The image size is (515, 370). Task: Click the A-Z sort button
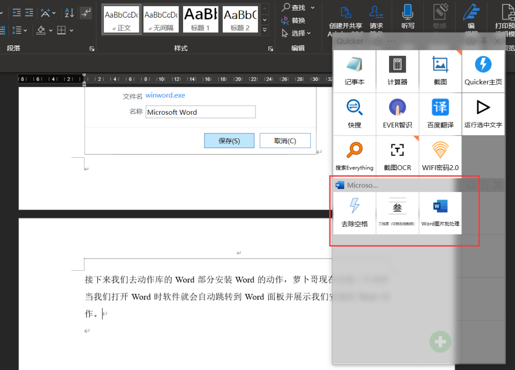tap(69, 13)
